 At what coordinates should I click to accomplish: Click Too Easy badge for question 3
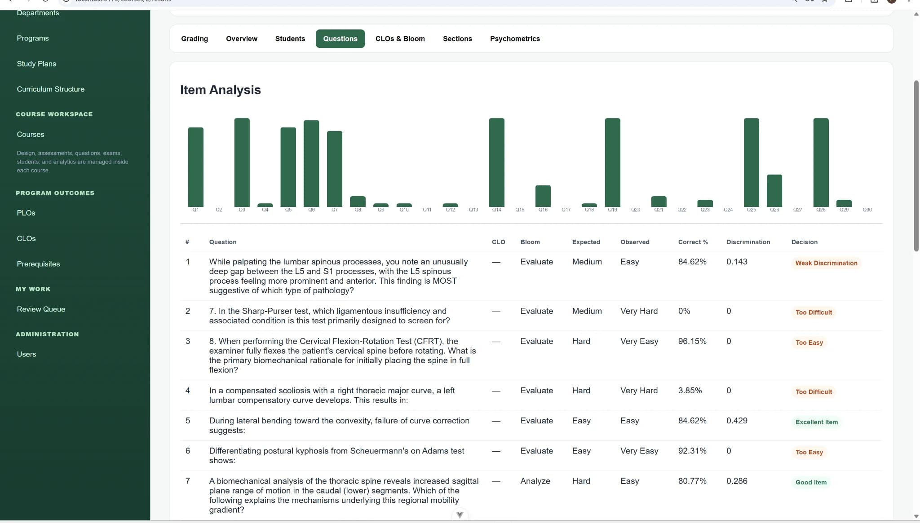809,343
